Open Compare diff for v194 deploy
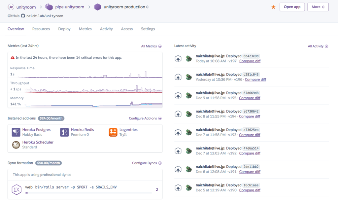Image resolution: width=338 pixels, height=201 pixels. point(250,116)
